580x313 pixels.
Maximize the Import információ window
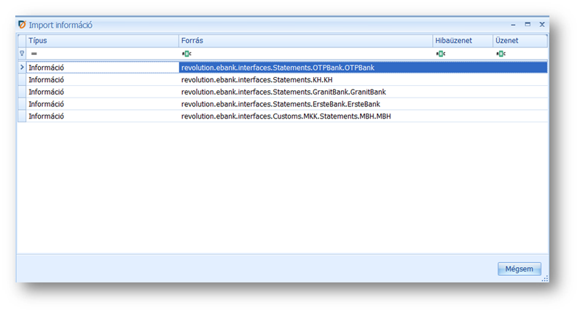[528, 25]
